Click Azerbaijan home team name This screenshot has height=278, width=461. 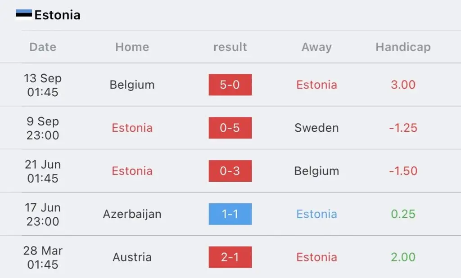click(x=132, y=214)
